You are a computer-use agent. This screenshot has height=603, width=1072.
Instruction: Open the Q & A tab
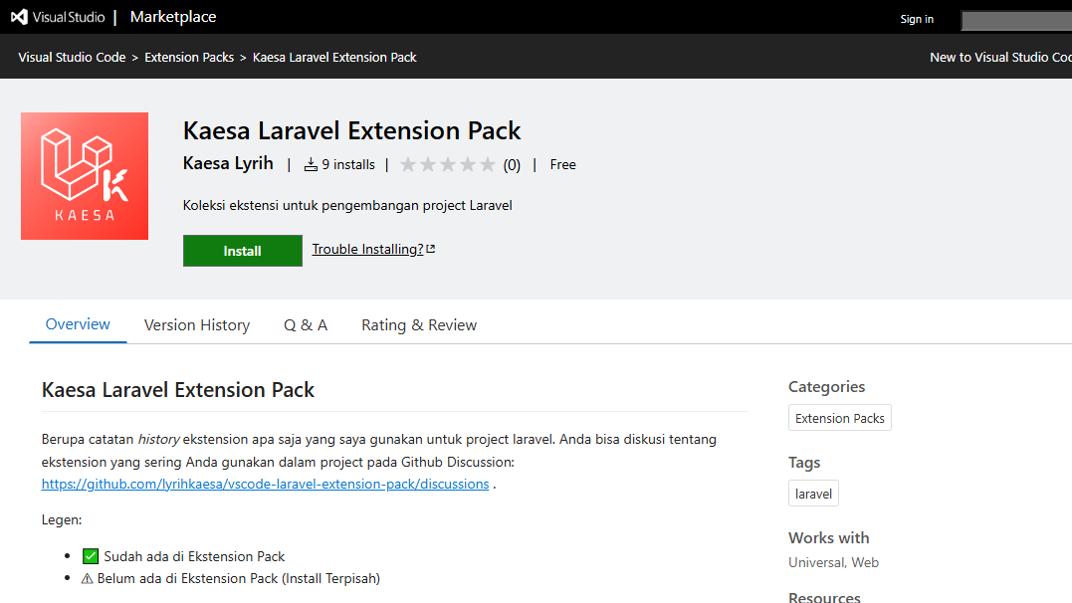click(x=306, y=325)
